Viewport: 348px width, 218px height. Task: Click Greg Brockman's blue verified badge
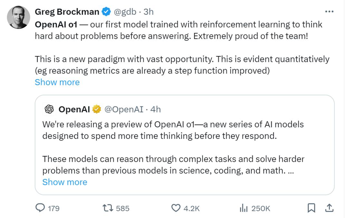click(x=105, y=12)
